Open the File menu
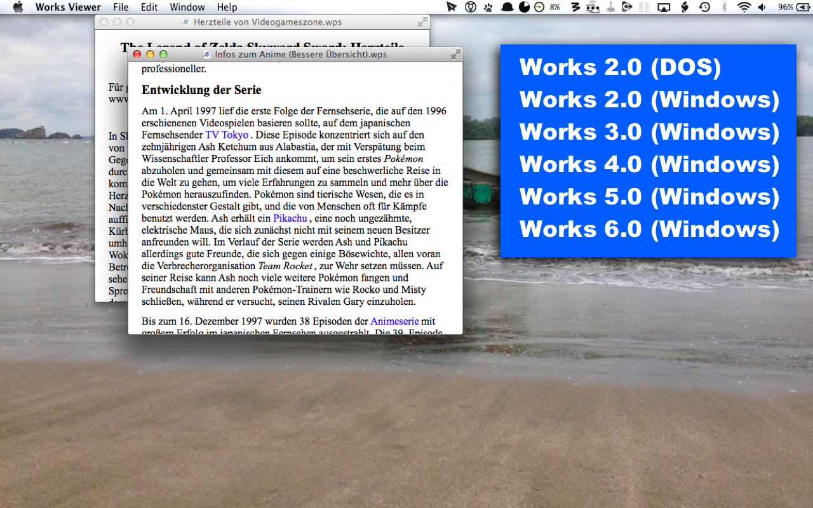The width and height of the screenshot is (813, 508). (121, 7)
